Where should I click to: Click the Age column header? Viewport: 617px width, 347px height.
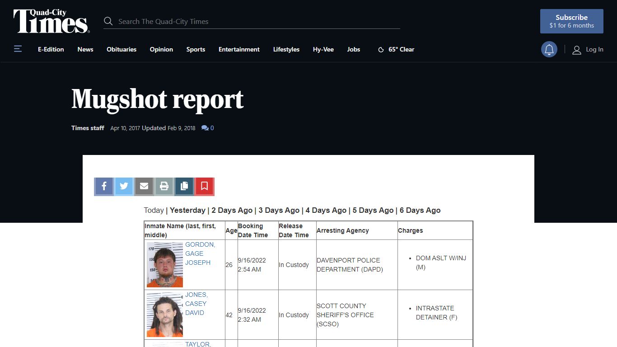[x=231, y=230]
